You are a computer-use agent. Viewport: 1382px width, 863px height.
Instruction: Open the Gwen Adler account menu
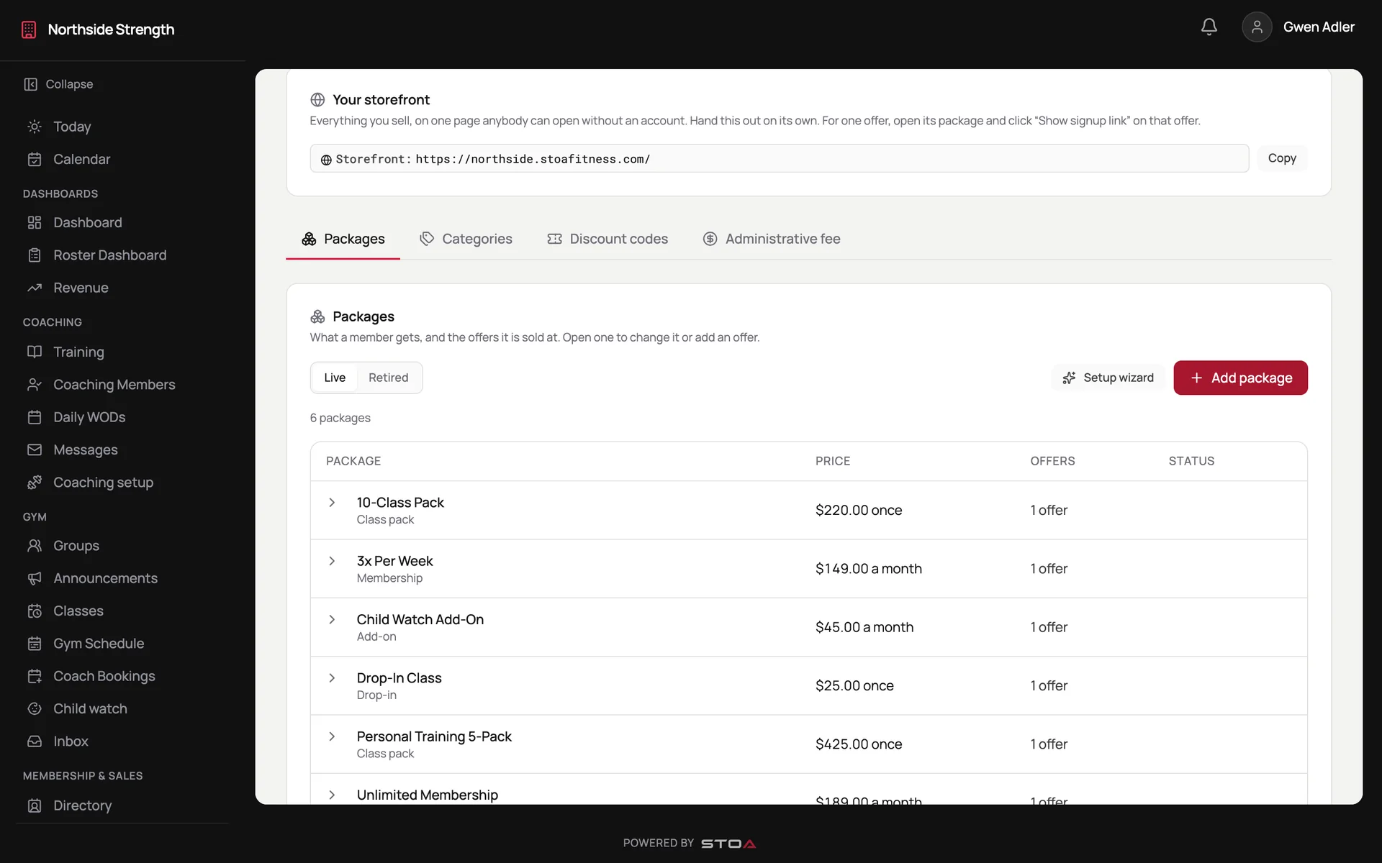click(x=1319, y=27)
